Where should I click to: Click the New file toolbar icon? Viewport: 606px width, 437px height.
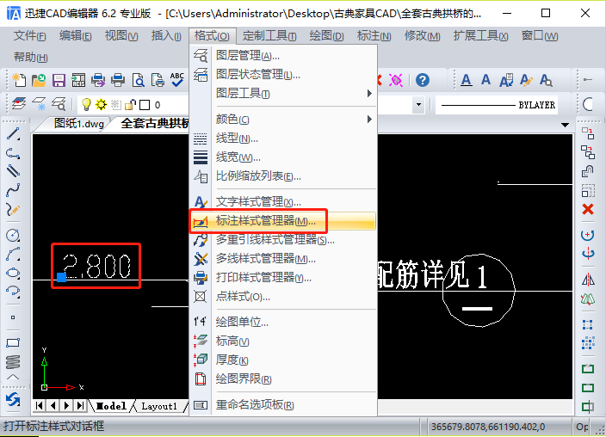[19, 80]
